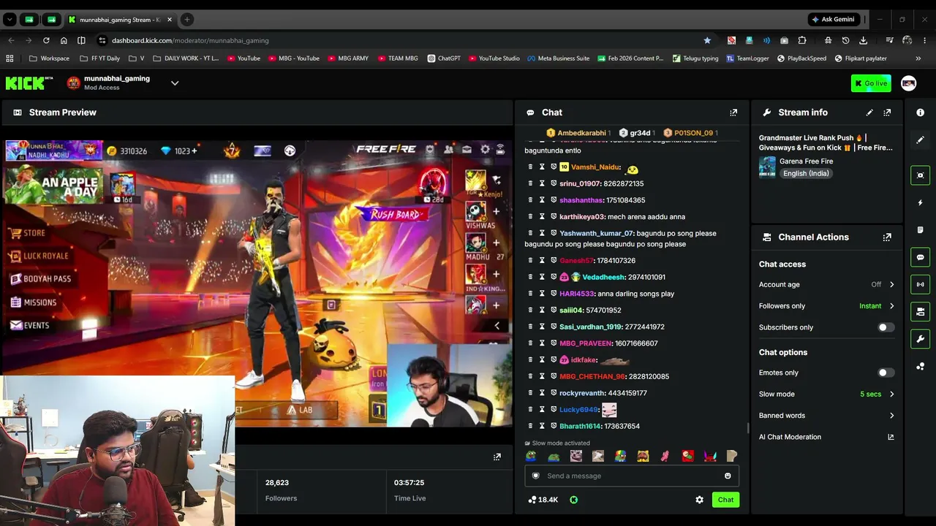Ban HARI4533 using the shield icon

[x=554, y=294]
